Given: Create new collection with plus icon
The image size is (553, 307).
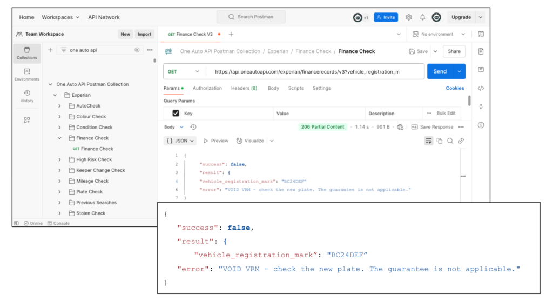Looking at the screenshot, I should coord(50,50).
